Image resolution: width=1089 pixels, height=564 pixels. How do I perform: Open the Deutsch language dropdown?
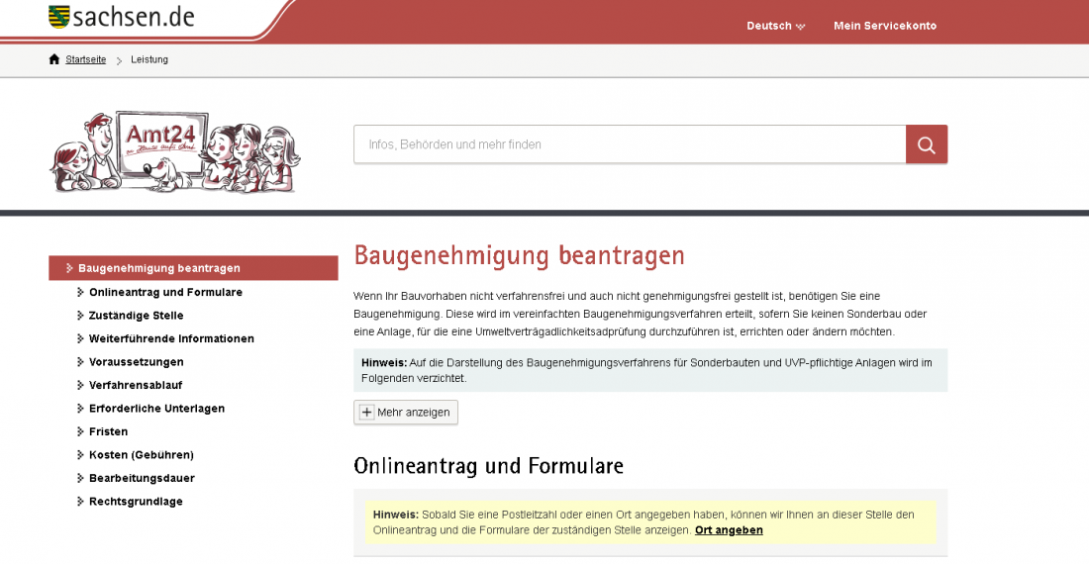775,26
